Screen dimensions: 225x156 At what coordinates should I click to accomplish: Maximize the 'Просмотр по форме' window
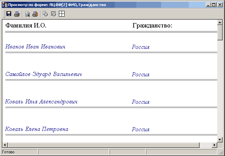(213, 5)
